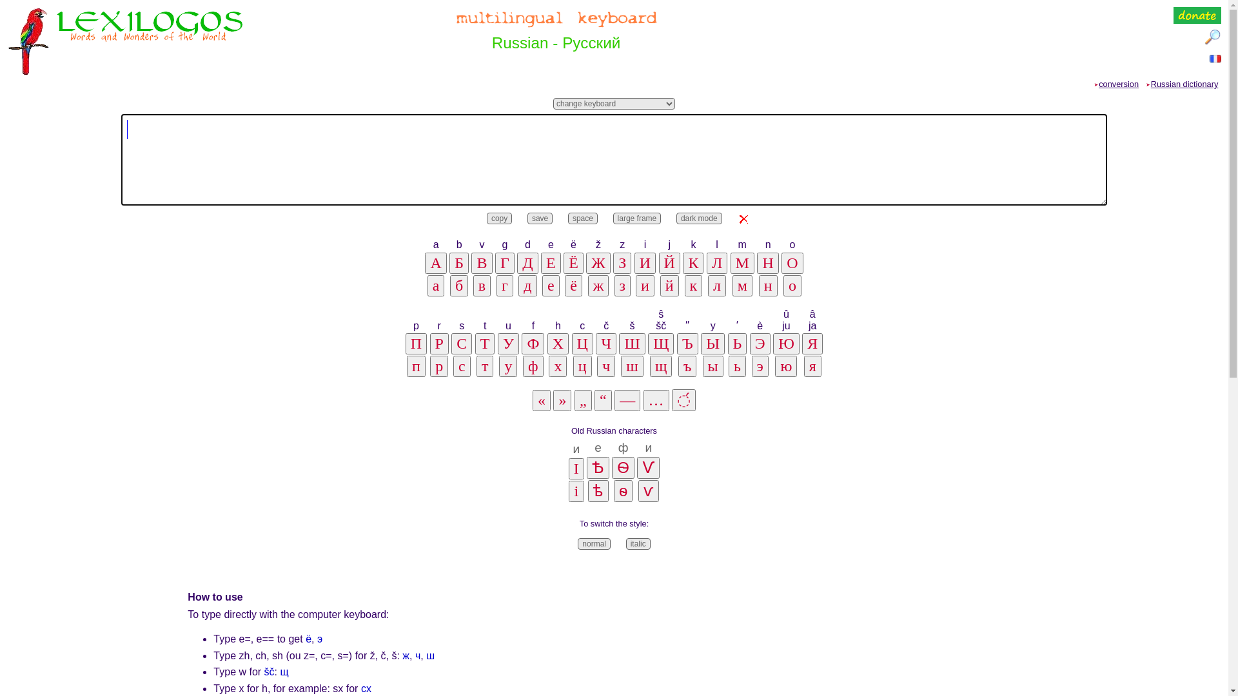The width and height of the screenshot is (1238, 696).
Task: Enable the large frame button
Action: click(x=637, y=218)
